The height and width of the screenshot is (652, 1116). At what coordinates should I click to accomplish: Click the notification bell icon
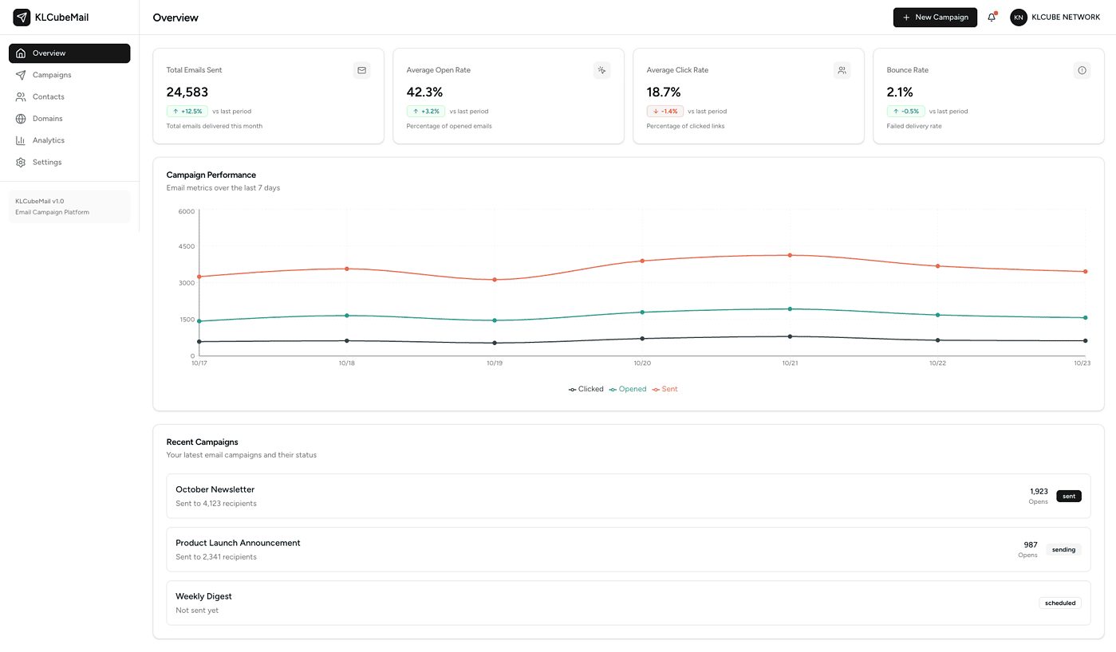pyautogui.click(x=992, y=18)
